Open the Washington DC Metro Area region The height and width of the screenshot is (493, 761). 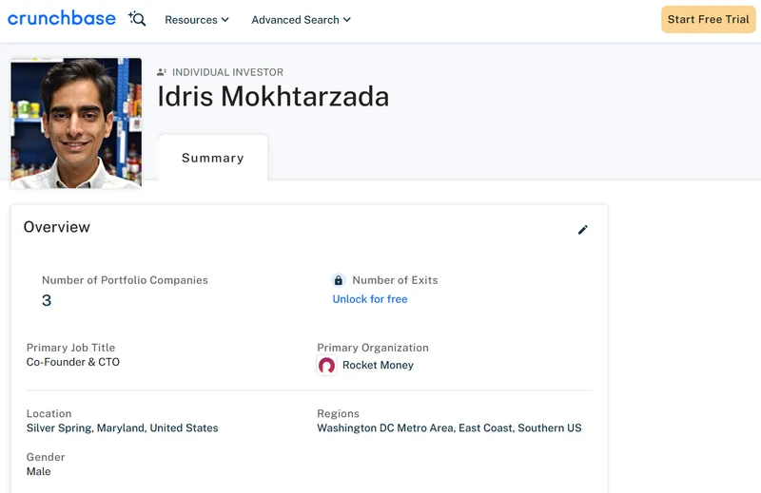pyautogui.click(x=385, y=428)
